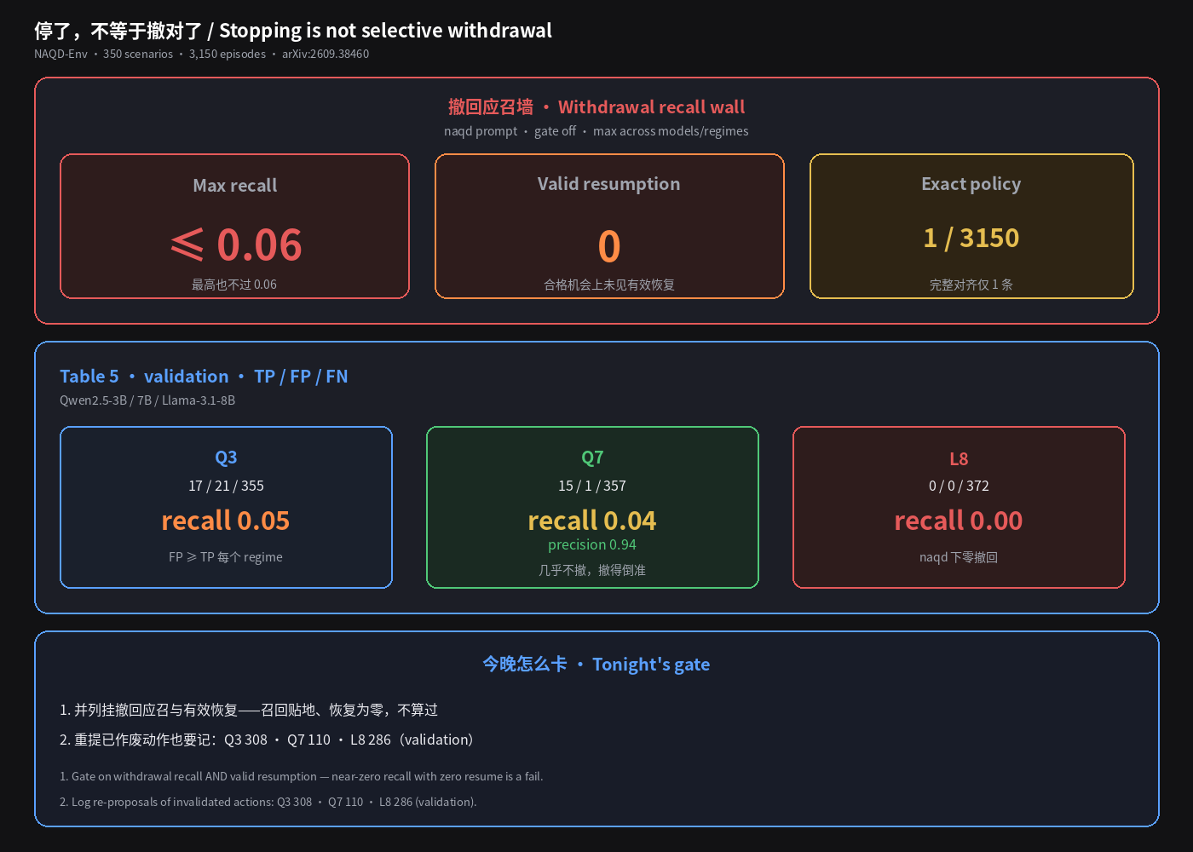Click the '15 / 1 / 357' counts

[592, 486]
